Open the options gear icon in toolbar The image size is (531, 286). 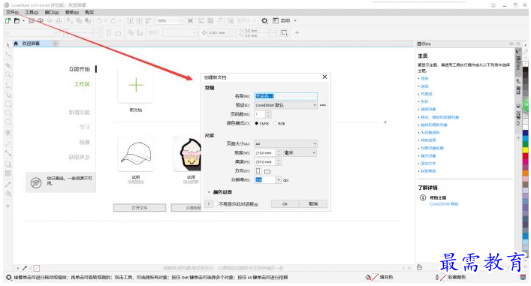[x=264, y=21]
